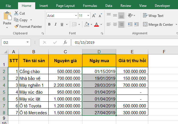Click the Name Box showing D2
178x124 pixels.
[x=17, y=42]
